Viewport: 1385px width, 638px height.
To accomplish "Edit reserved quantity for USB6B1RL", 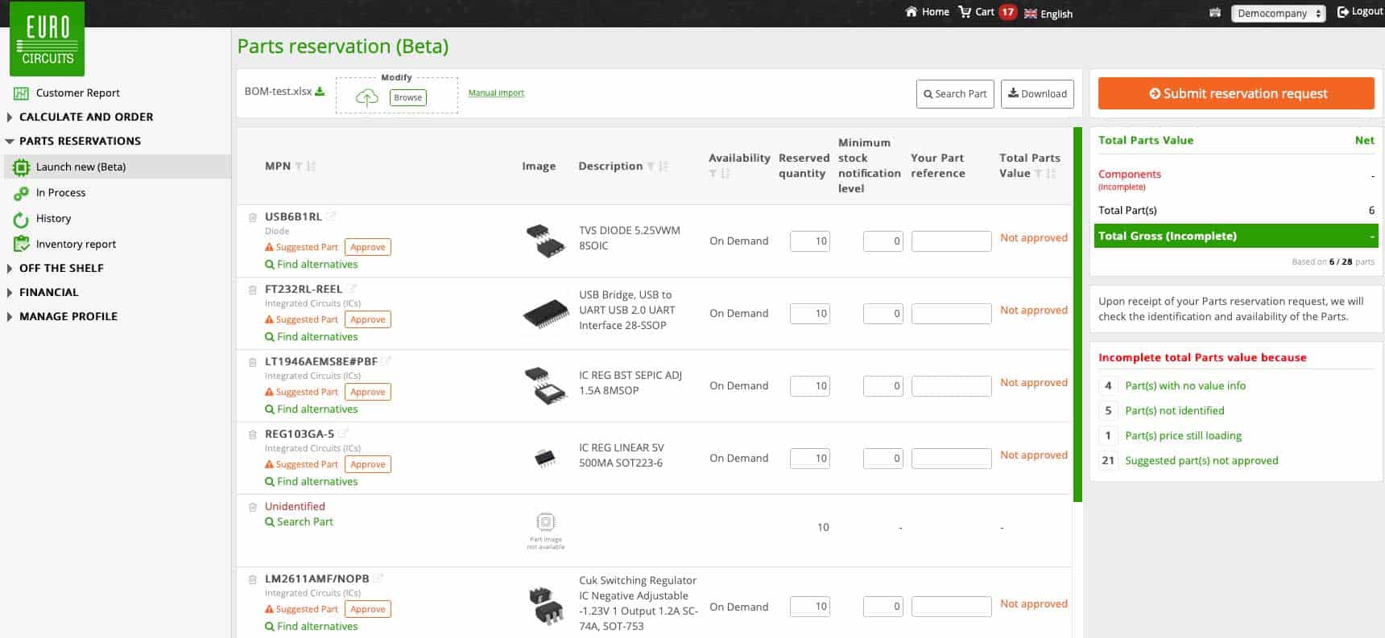I will pos(810,241).
